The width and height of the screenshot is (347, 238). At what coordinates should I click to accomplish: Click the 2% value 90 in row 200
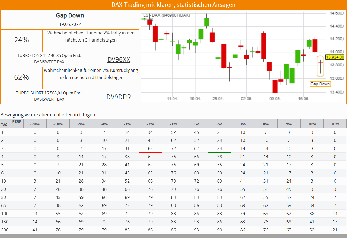point(219,230)
